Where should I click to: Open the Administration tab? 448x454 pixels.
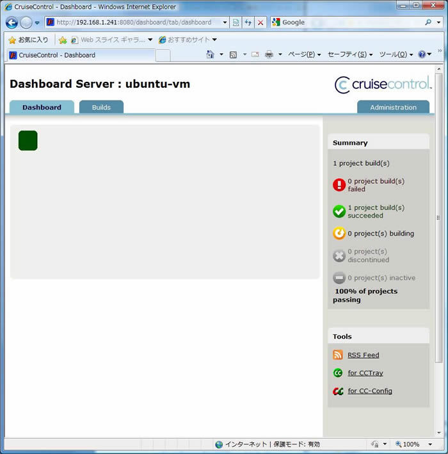[x=393, y=107]
